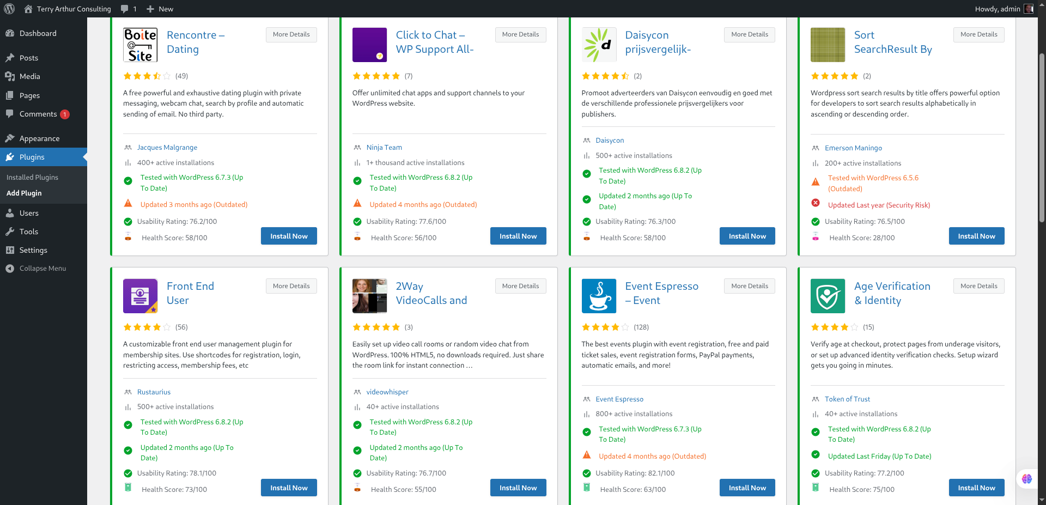Image resolution: width=1046 pixels, height=505 pixels.
Task: Install the Front End User plugin
Action: tap(289, 488)
